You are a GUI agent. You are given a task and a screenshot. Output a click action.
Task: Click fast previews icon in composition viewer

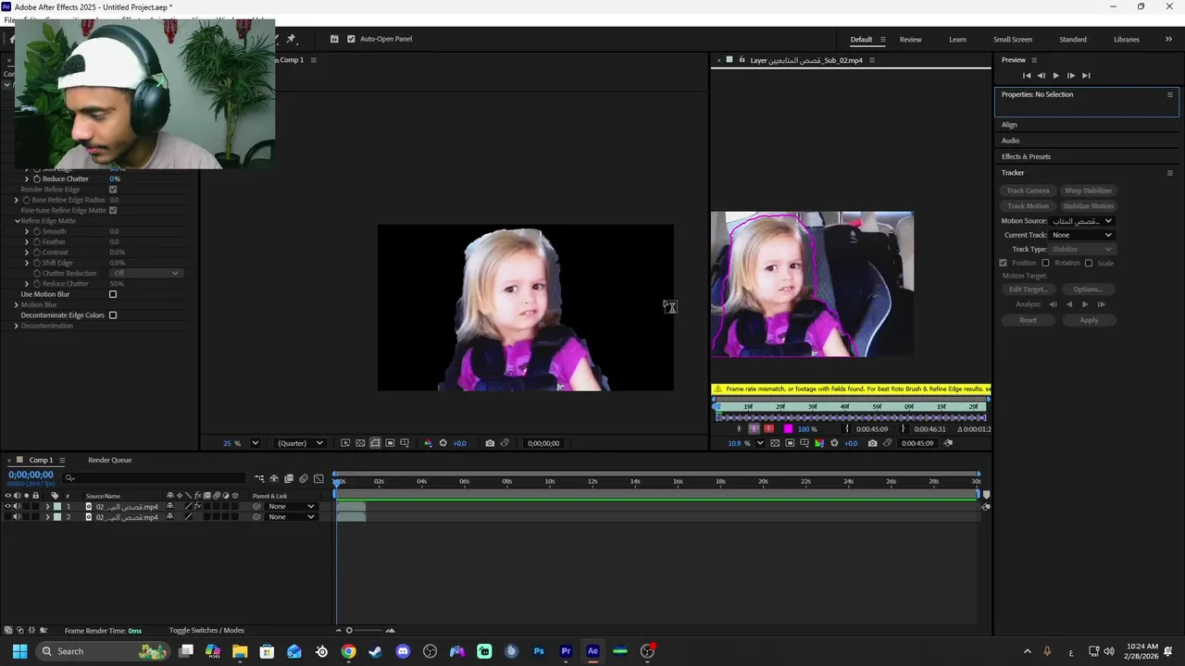tap(345, 443)
